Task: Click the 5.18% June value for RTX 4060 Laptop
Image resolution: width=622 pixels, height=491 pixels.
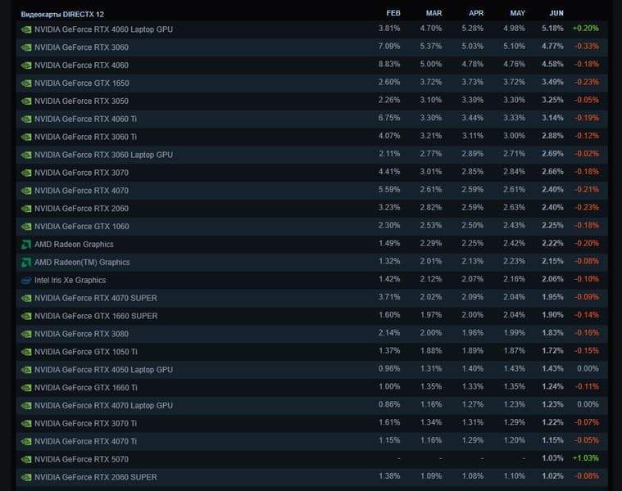Action: coord(552,29)
